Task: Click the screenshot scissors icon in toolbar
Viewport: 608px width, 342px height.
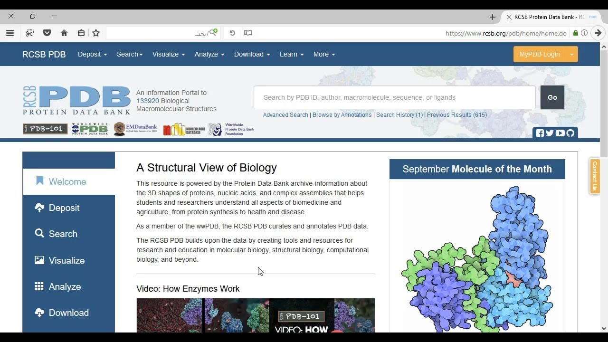Action: click(x=30, y=33)
